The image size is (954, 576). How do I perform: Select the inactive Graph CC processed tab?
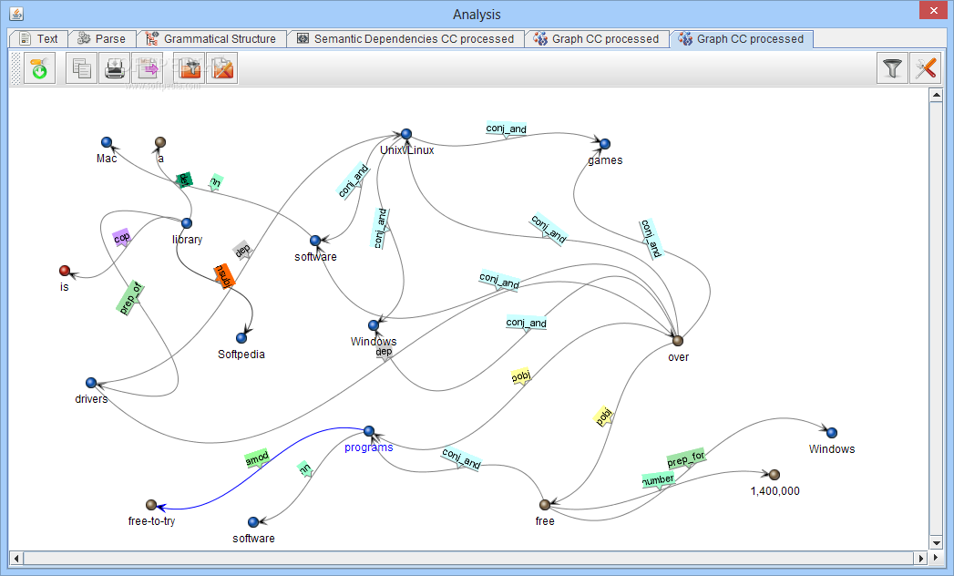tap(596, 39)
